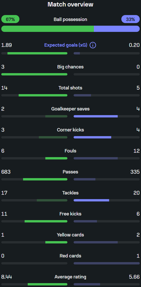Click the xG info icon
This screenshot has height=287, width=141.
coord(93,45)
